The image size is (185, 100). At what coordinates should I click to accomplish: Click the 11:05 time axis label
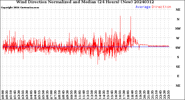(80, 95)
